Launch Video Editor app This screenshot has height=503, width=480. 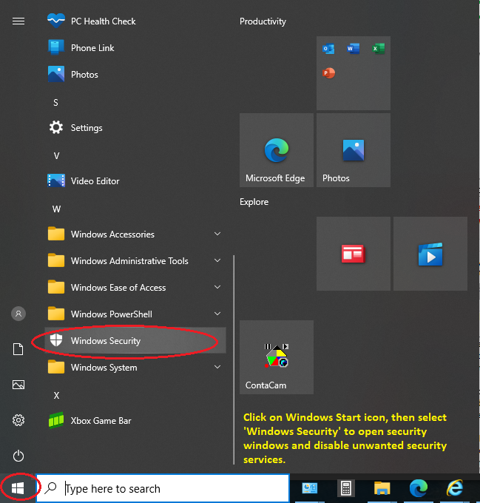pyautogui.click(x=135, y=181)
